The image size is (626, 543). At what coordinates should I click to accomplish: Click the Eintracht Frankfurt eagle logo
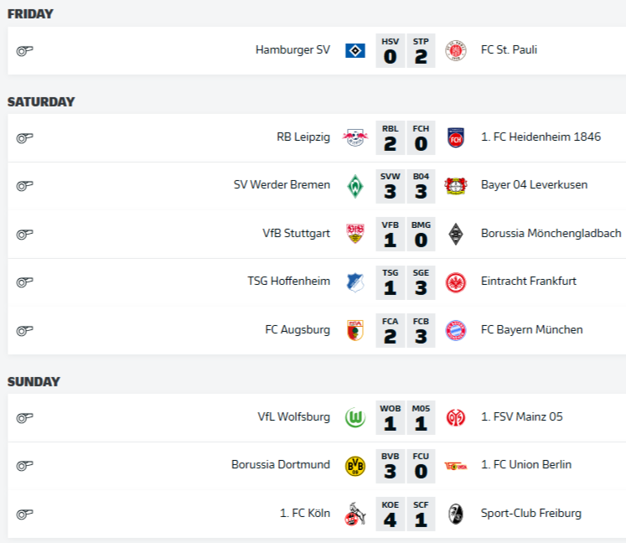[x=455, y=282]
